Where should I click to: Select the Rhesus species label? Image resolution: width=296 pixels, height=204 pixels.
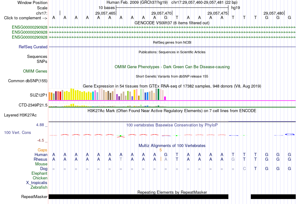point(41,159)
